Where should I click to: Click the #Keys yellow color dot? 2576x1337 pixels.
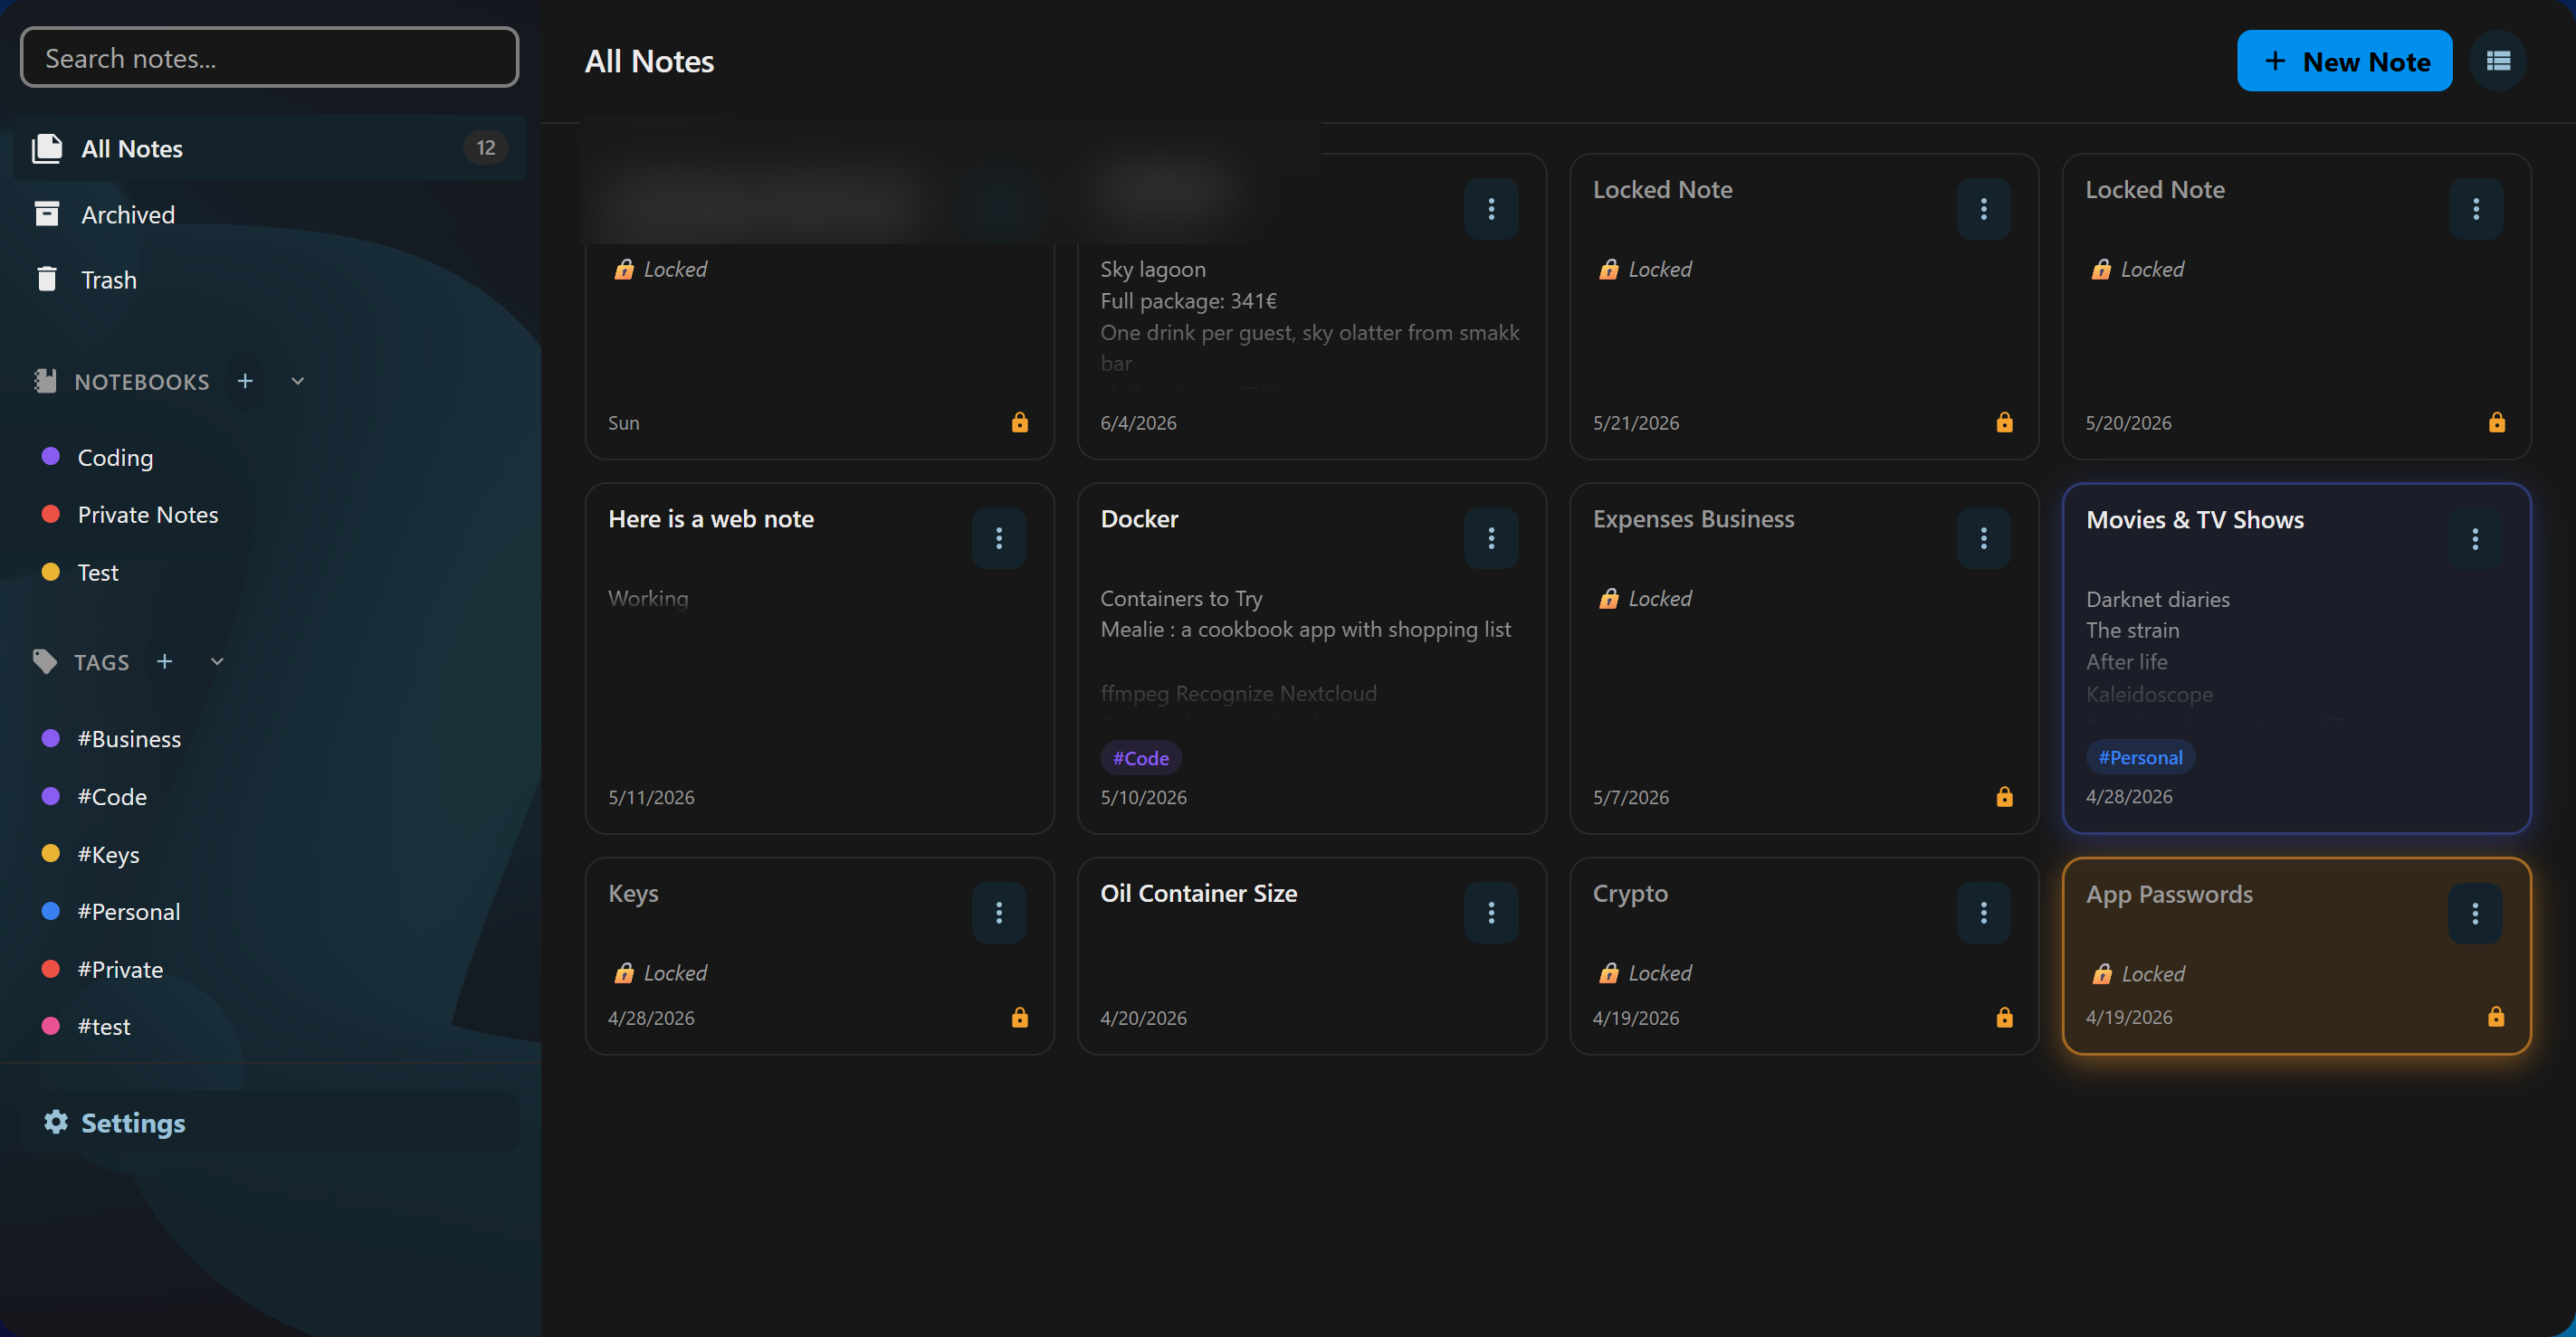pos(50,853)
